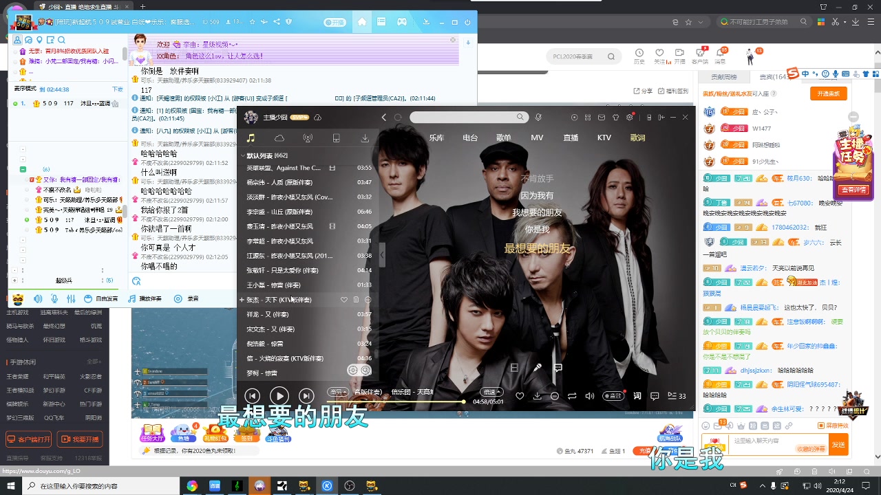Click the playback progress bar

(x=396, y=402)
